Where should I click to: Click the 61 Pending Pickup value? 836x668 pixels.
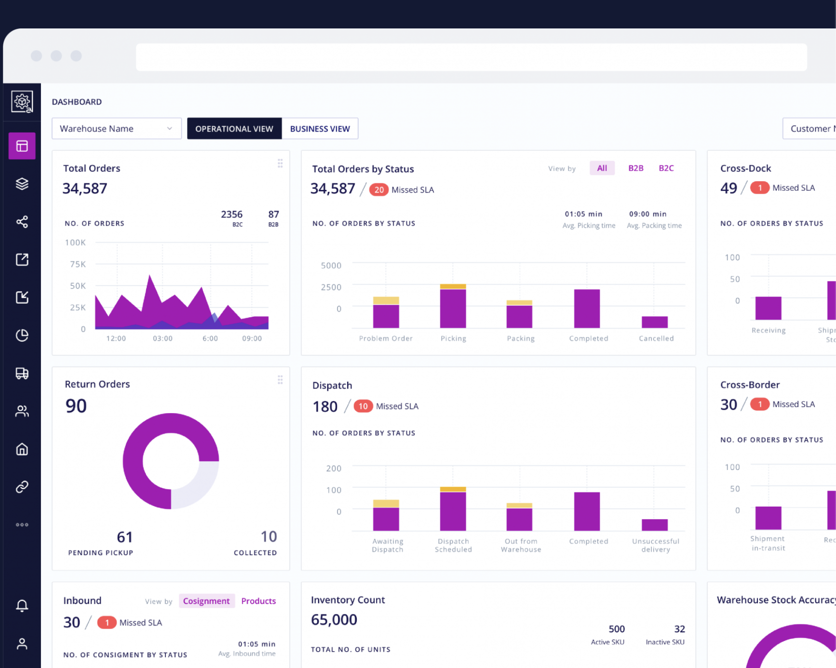(x=125, y=537)
